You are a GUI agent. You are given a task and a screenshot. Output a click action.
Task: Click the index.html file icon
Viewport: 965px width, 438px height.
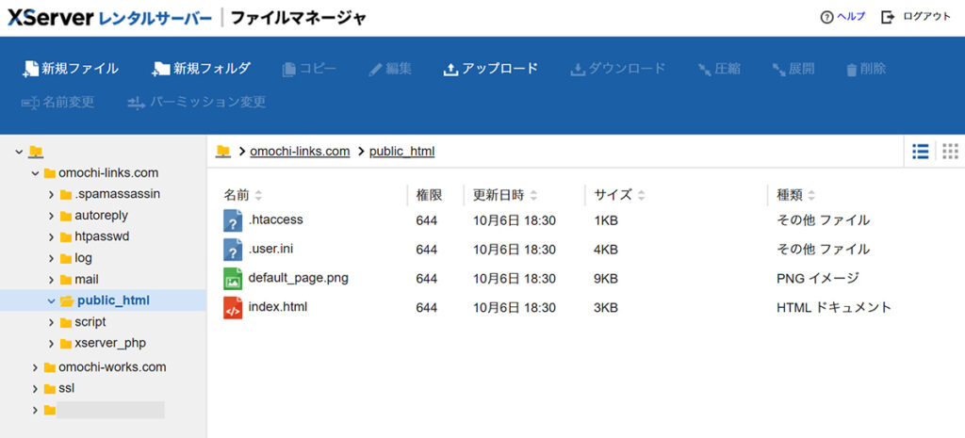(x=233, y=307)
